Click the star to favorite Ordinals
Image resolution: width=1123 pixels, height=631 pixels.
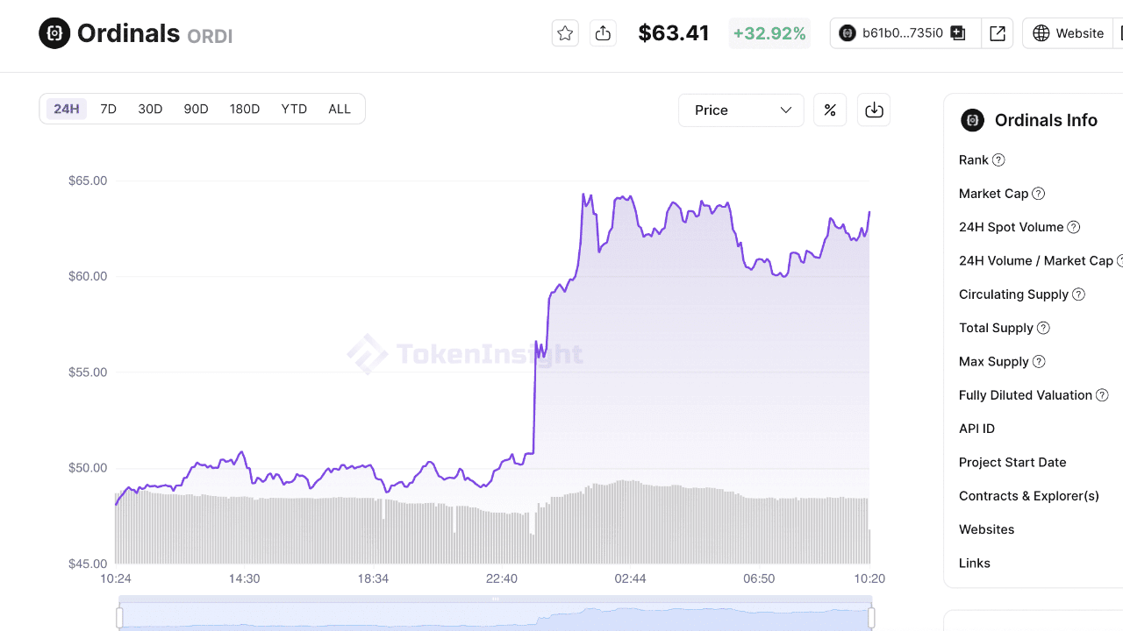pos(564,32)
